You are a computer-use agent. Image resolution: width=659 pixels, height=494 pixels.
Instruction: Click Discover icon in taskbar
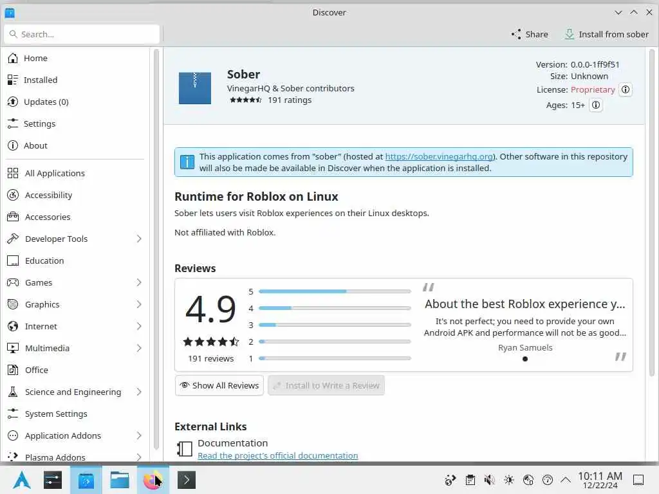tap(86, 480)
